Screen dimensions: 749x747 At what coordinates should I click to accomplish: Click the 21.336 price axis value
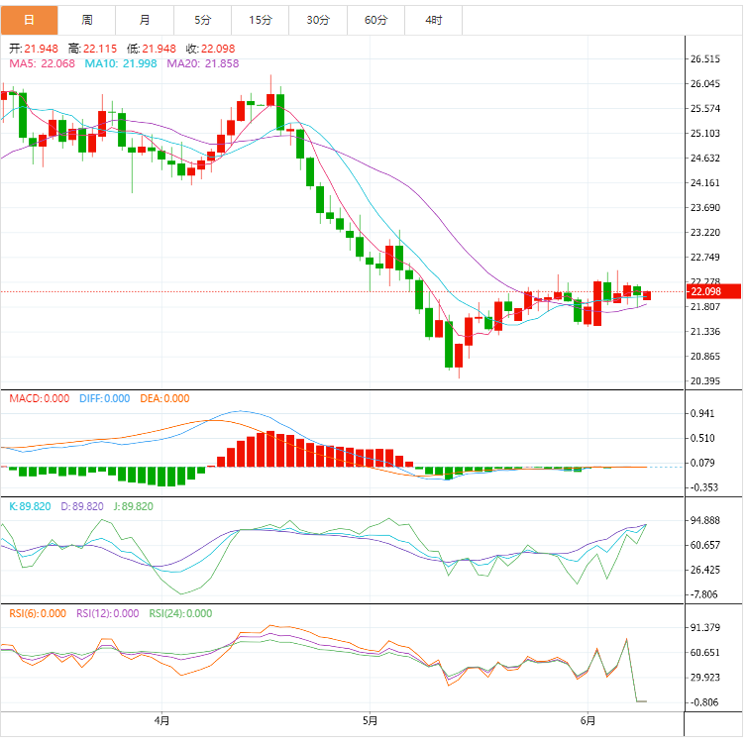pyautogui.click(x=705, y=332)
